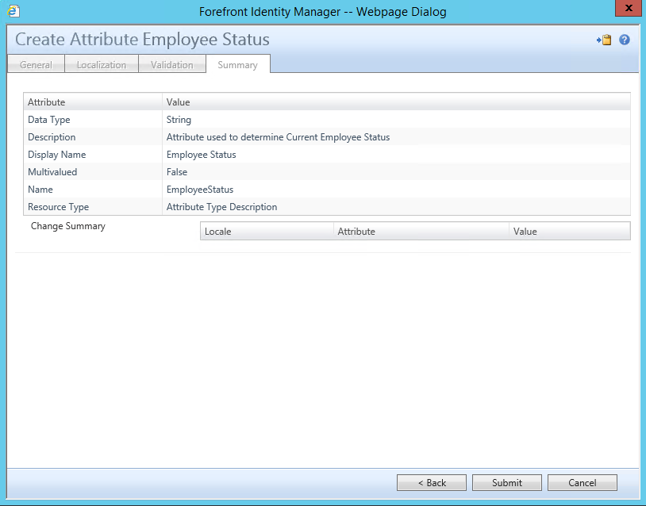Click the Change Summary label

pos(68,226)
